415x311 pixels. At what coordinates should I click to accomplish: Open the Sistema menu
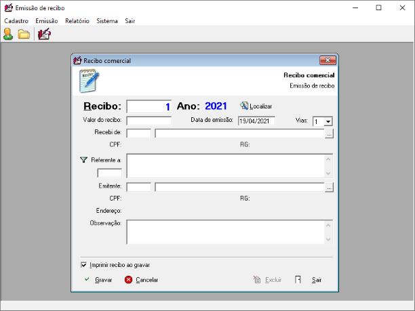[x=107, y=21]
